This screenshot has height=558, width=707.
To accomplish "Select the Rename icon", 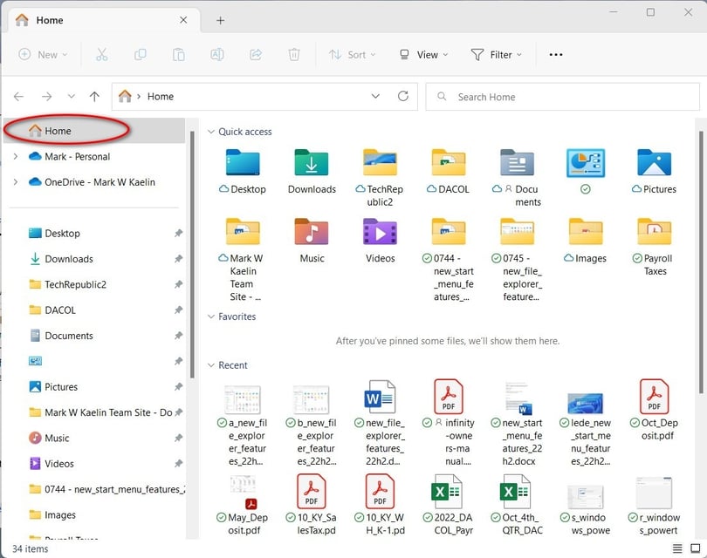I will [216, 54].
